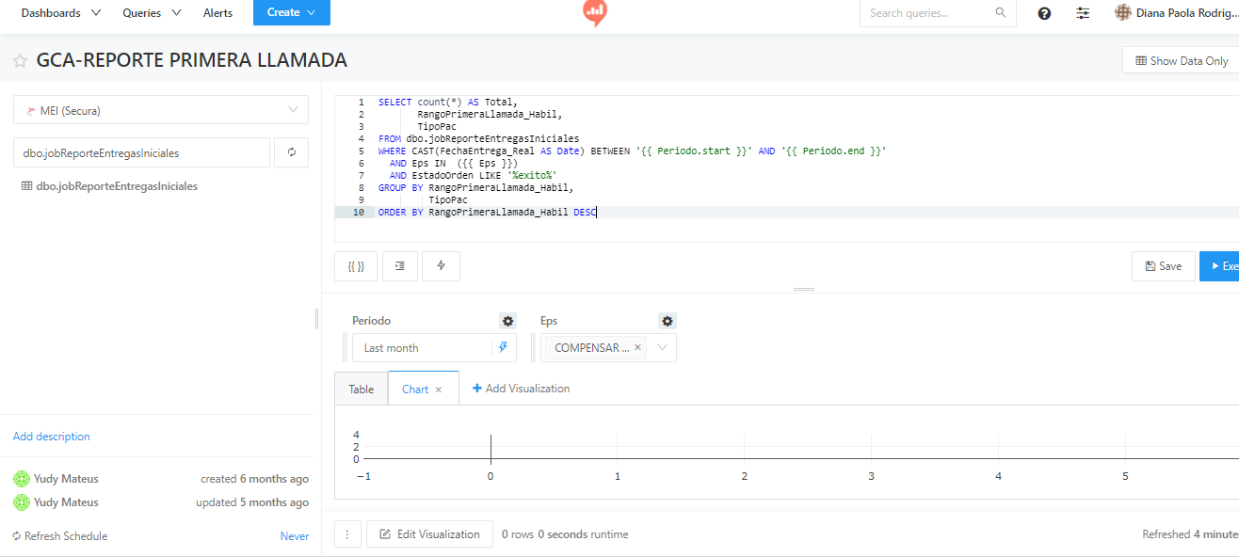Image resolution: width=1239 pixels, height=557 pixels.
Task: Click the drag handle left of Eps parameter
Action: pyautogui.click(x=533, y=348)
